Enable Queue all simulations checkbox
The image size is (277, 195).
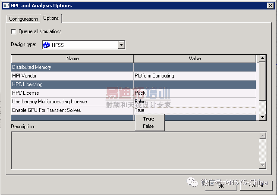pos(14,31)
